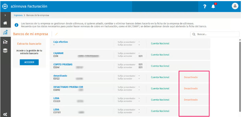Click the ES9 IBAN under CAJAMAR
The width and height of the screenshot is (242, 117).
point(56,56)
